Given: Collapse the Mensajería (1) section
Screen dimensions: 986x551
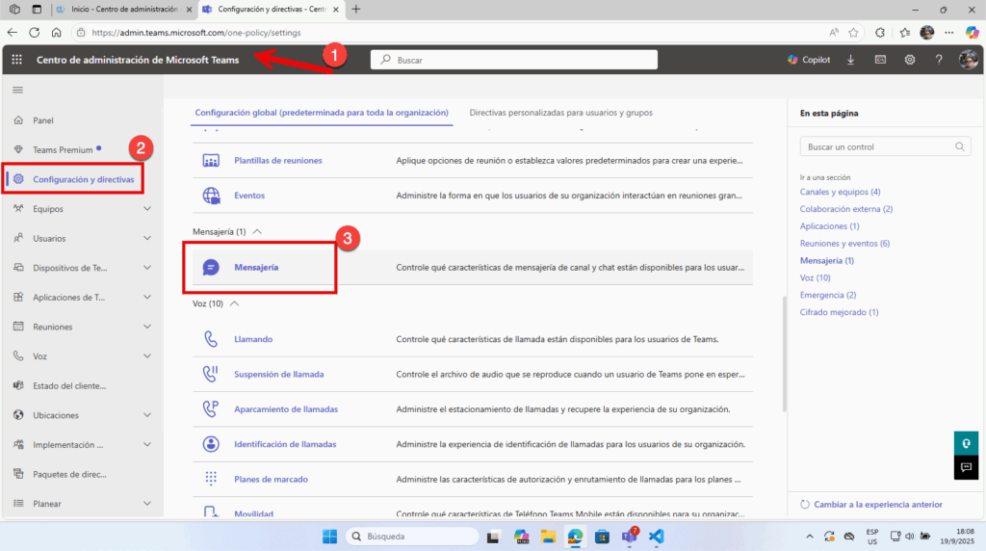Looking at the screenshot, I should pos(256,232).
